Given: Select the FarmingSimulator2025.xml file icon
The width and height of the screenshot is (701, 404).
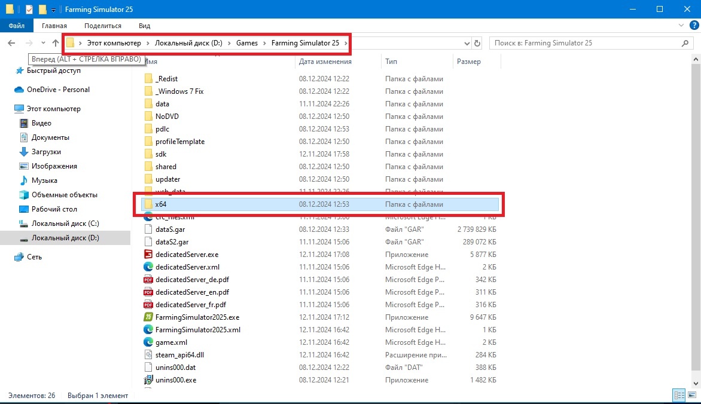Looking at the screenshot, I should [x=148, y=329].
